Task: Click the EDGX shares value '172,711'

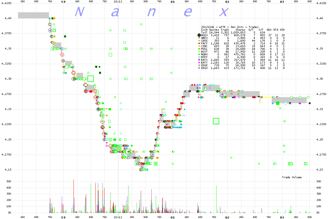Action: click(239, 68)
